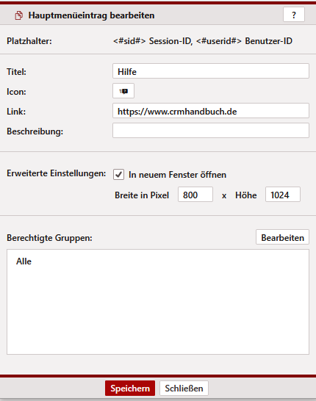Screen dimensions: 316x401
Task: Focus the Titel field containing Hilfe
Action: [211, 71]
